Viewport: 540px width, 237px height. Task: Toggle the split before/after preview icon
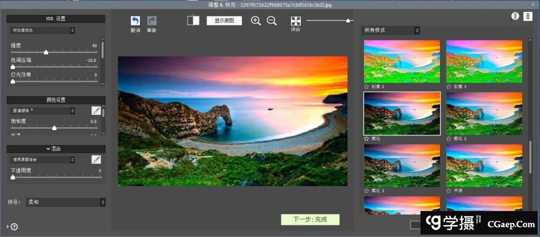[x=193, y=20]
